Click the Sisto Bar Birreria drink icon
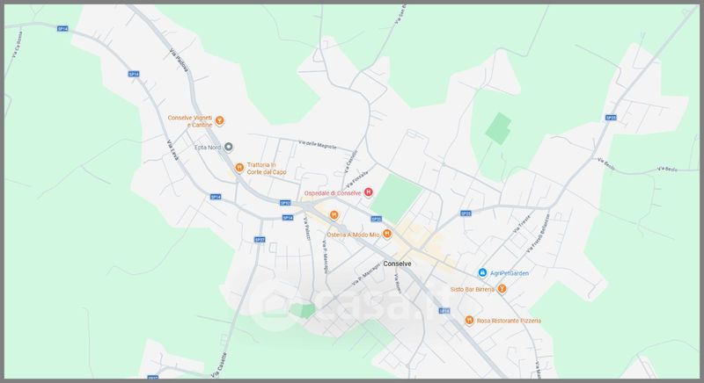This screenshot has height=383, width=704. (502, 288)
